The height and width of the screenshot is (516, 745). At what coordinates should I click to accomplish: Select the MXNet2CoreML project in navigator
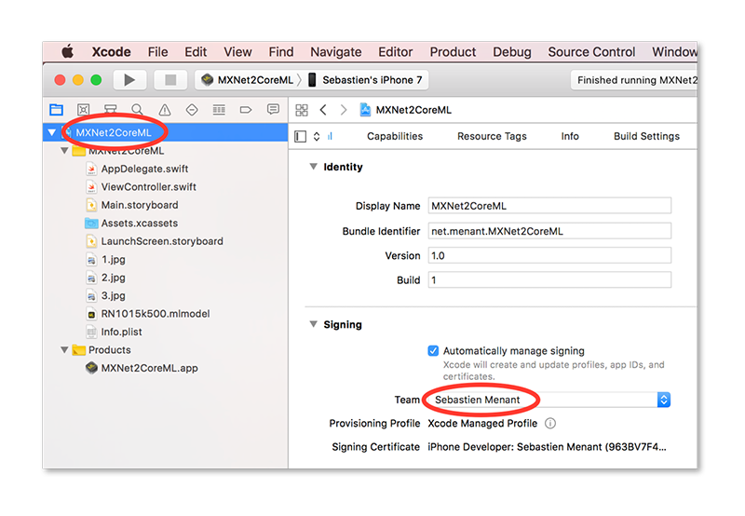pyautogui.click(x=165, y=132)
